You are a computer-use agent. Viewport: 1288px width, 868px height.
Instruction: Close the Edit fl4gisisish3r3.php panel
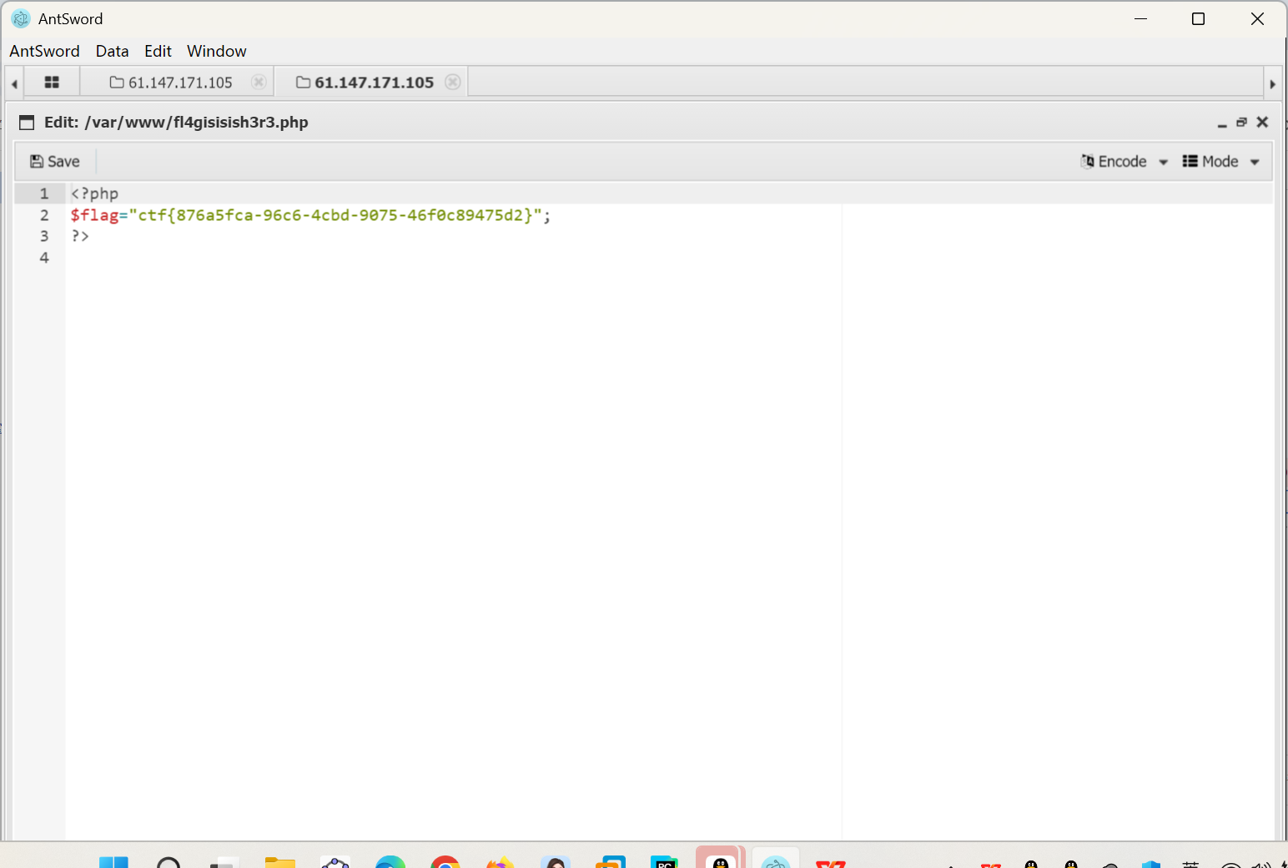point(1262,123)
